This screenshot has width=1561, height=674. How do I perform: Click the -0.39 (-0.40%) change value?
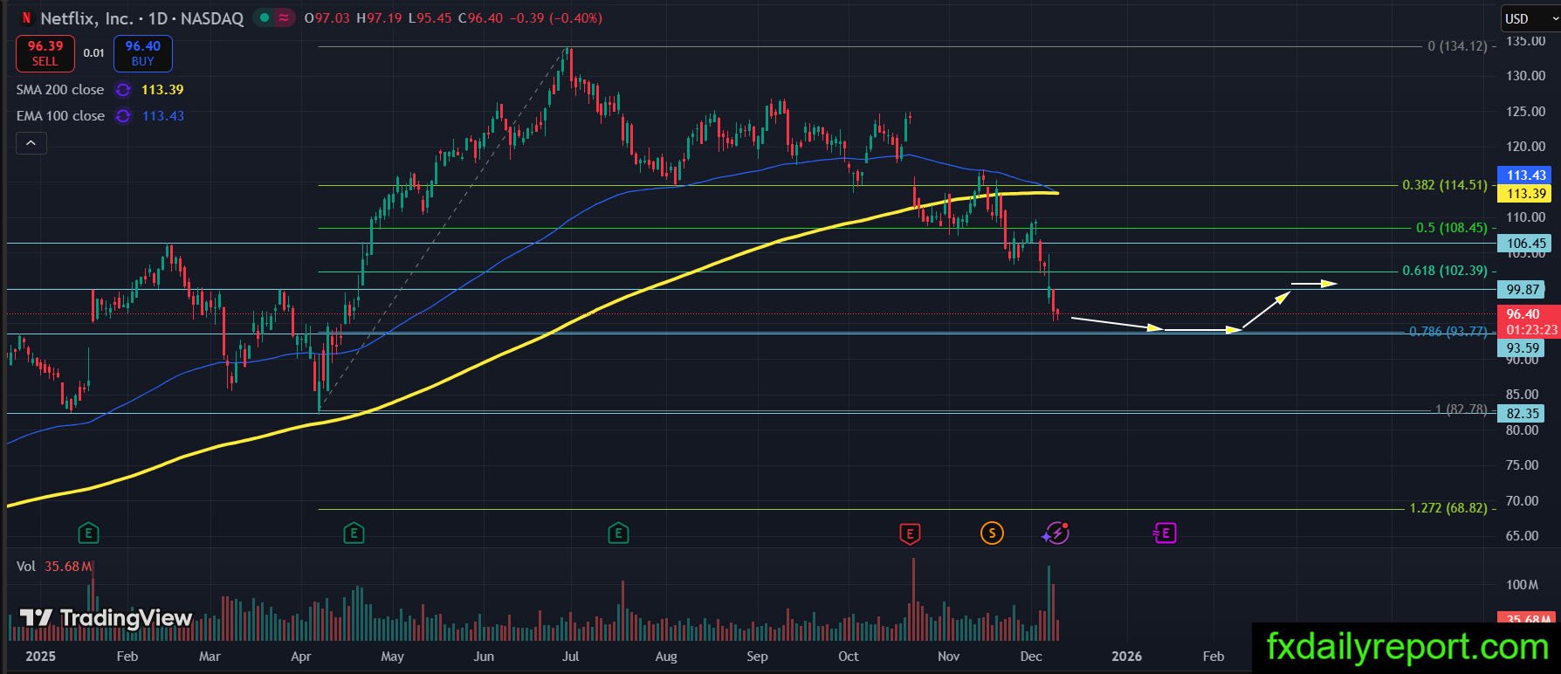tap(554, 18)
